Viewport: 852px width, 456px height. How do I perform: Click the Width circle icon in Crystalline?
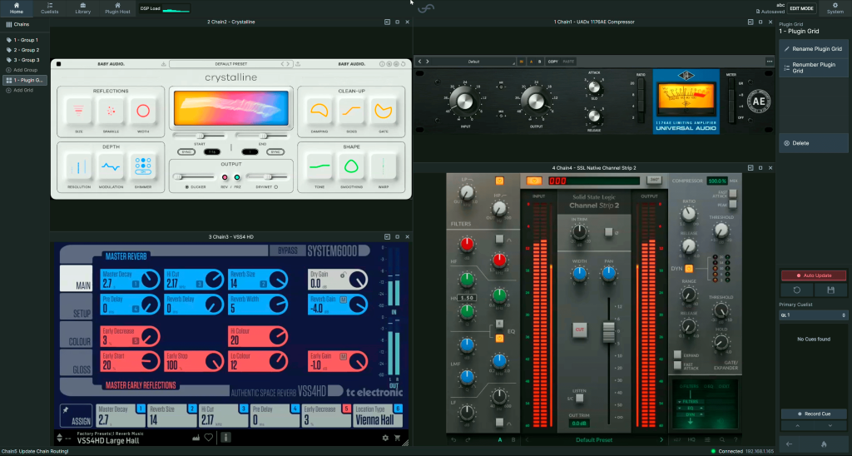(x=143, y=112)
